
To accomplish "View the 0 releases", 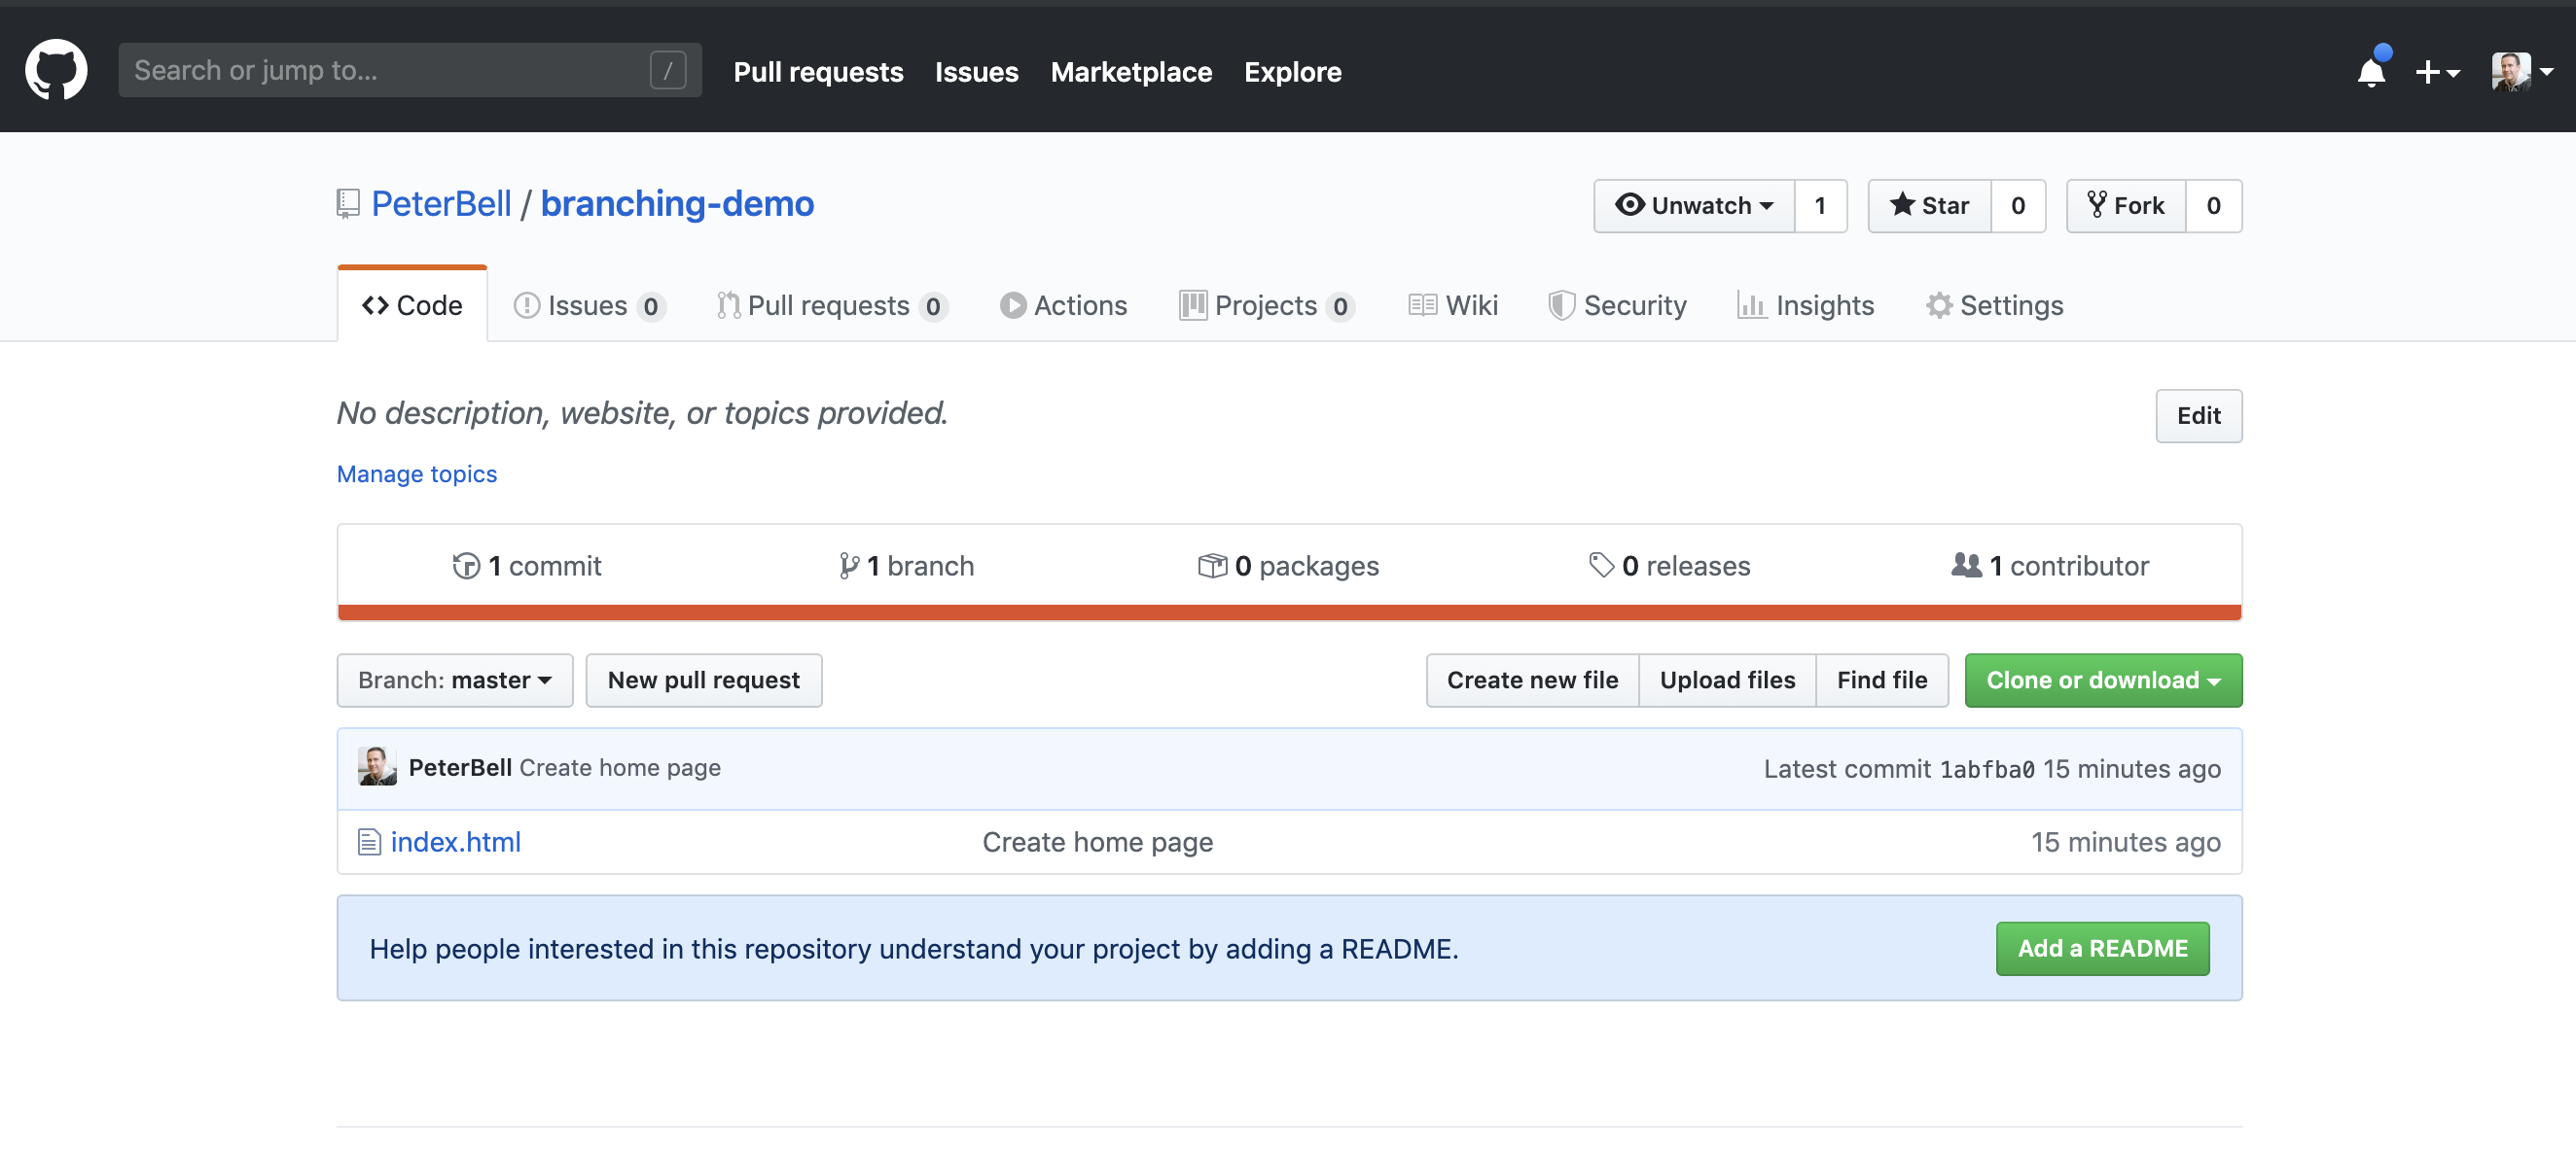I will (x=1669, y=566).
